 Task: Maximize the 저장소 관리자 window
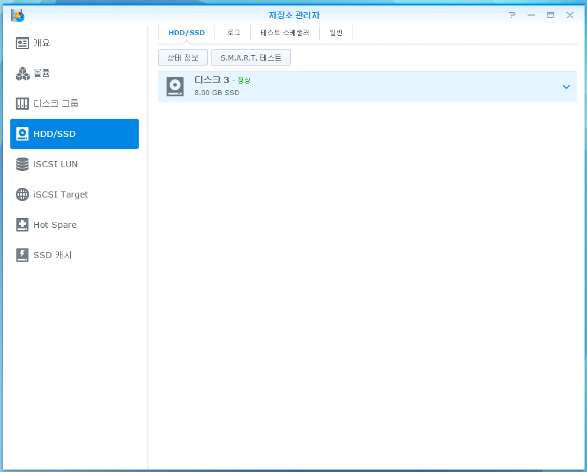(x=550, y=15)
